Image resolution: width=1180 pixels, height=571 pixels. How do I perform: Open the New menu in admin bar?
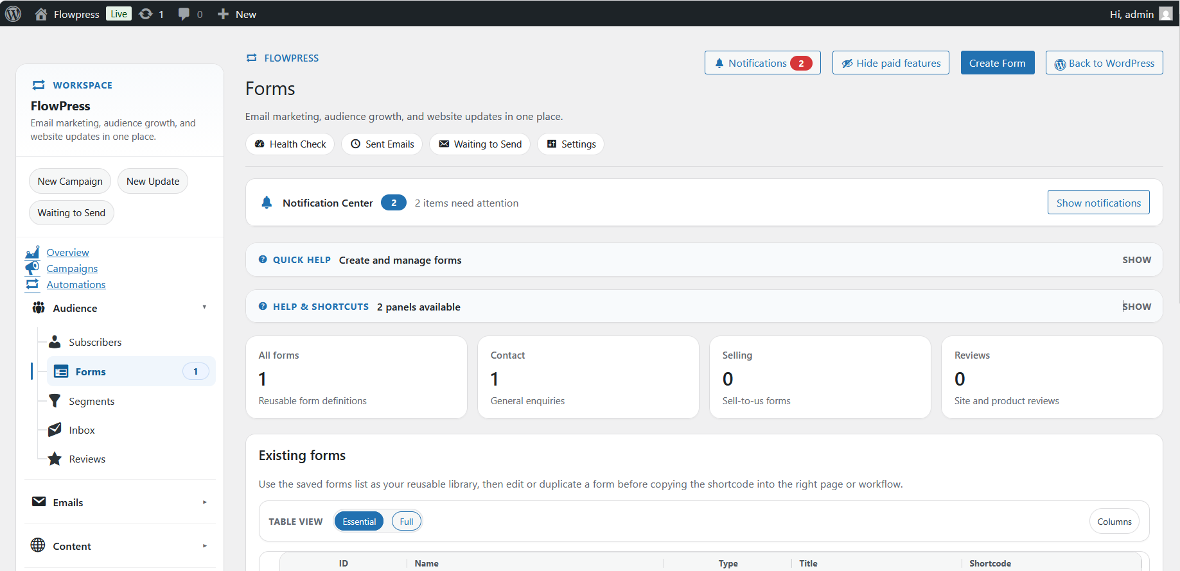237,14
